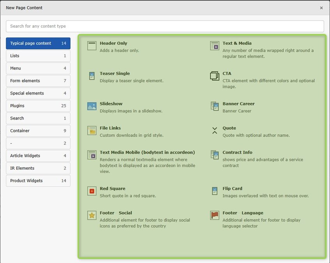The image size is (330, 263).
Task: Click the Header Only icon
Action: [x=92, y=46]
